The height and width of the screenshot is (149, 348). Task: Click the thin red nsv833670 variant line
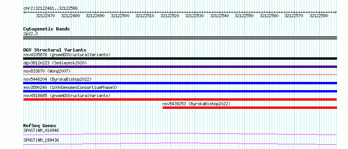tap(180, 75)
